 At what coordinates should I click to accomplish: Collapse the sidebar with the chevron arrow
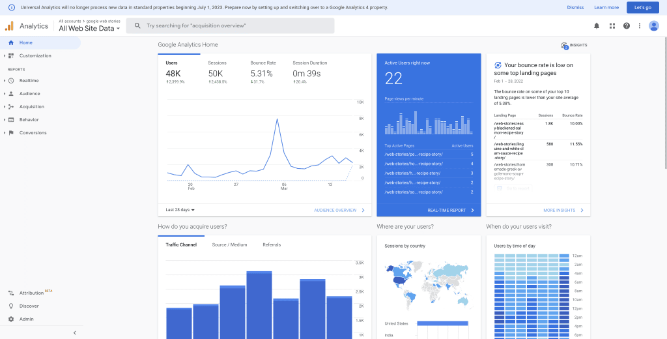tap(75, 332)
